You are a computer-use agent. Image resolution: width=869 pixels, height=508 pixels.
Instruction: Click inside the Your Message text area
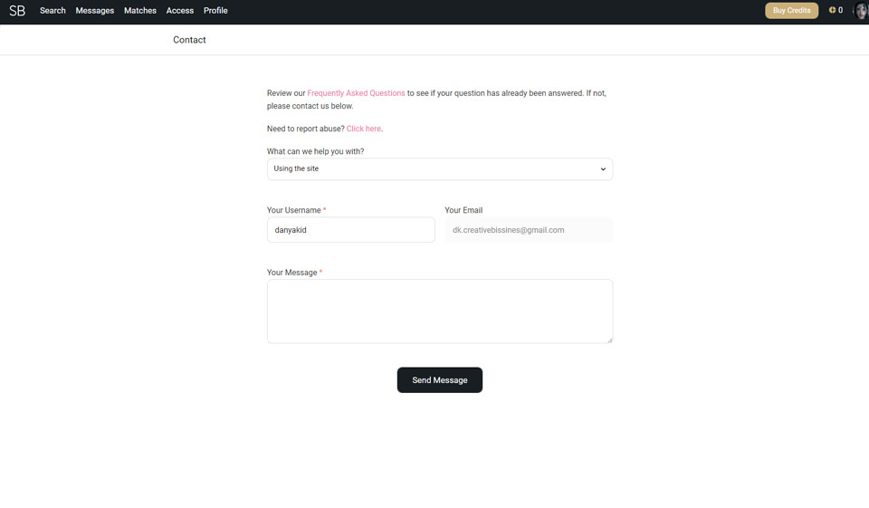pos(439,311)
